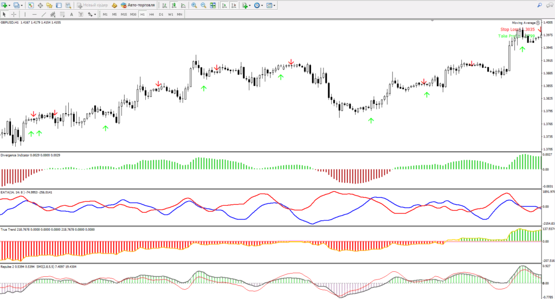The height and width of the screenshot is (299, 555).
Task: Zoom out of the chart
Action: (x=203, y=5)
